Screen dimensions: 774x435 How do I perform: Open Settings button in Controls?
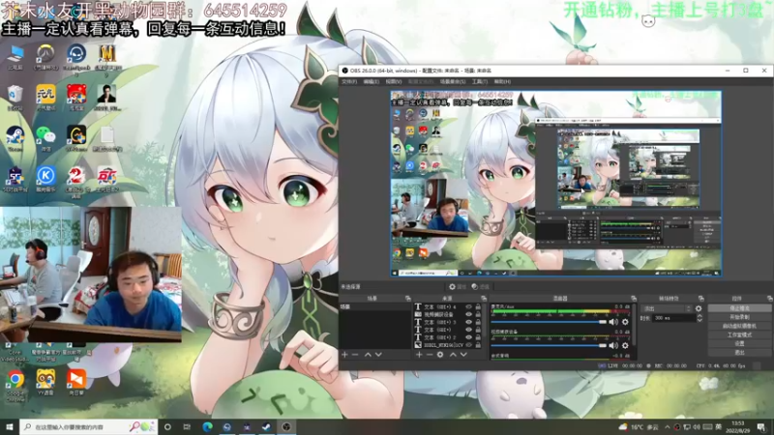739,344
